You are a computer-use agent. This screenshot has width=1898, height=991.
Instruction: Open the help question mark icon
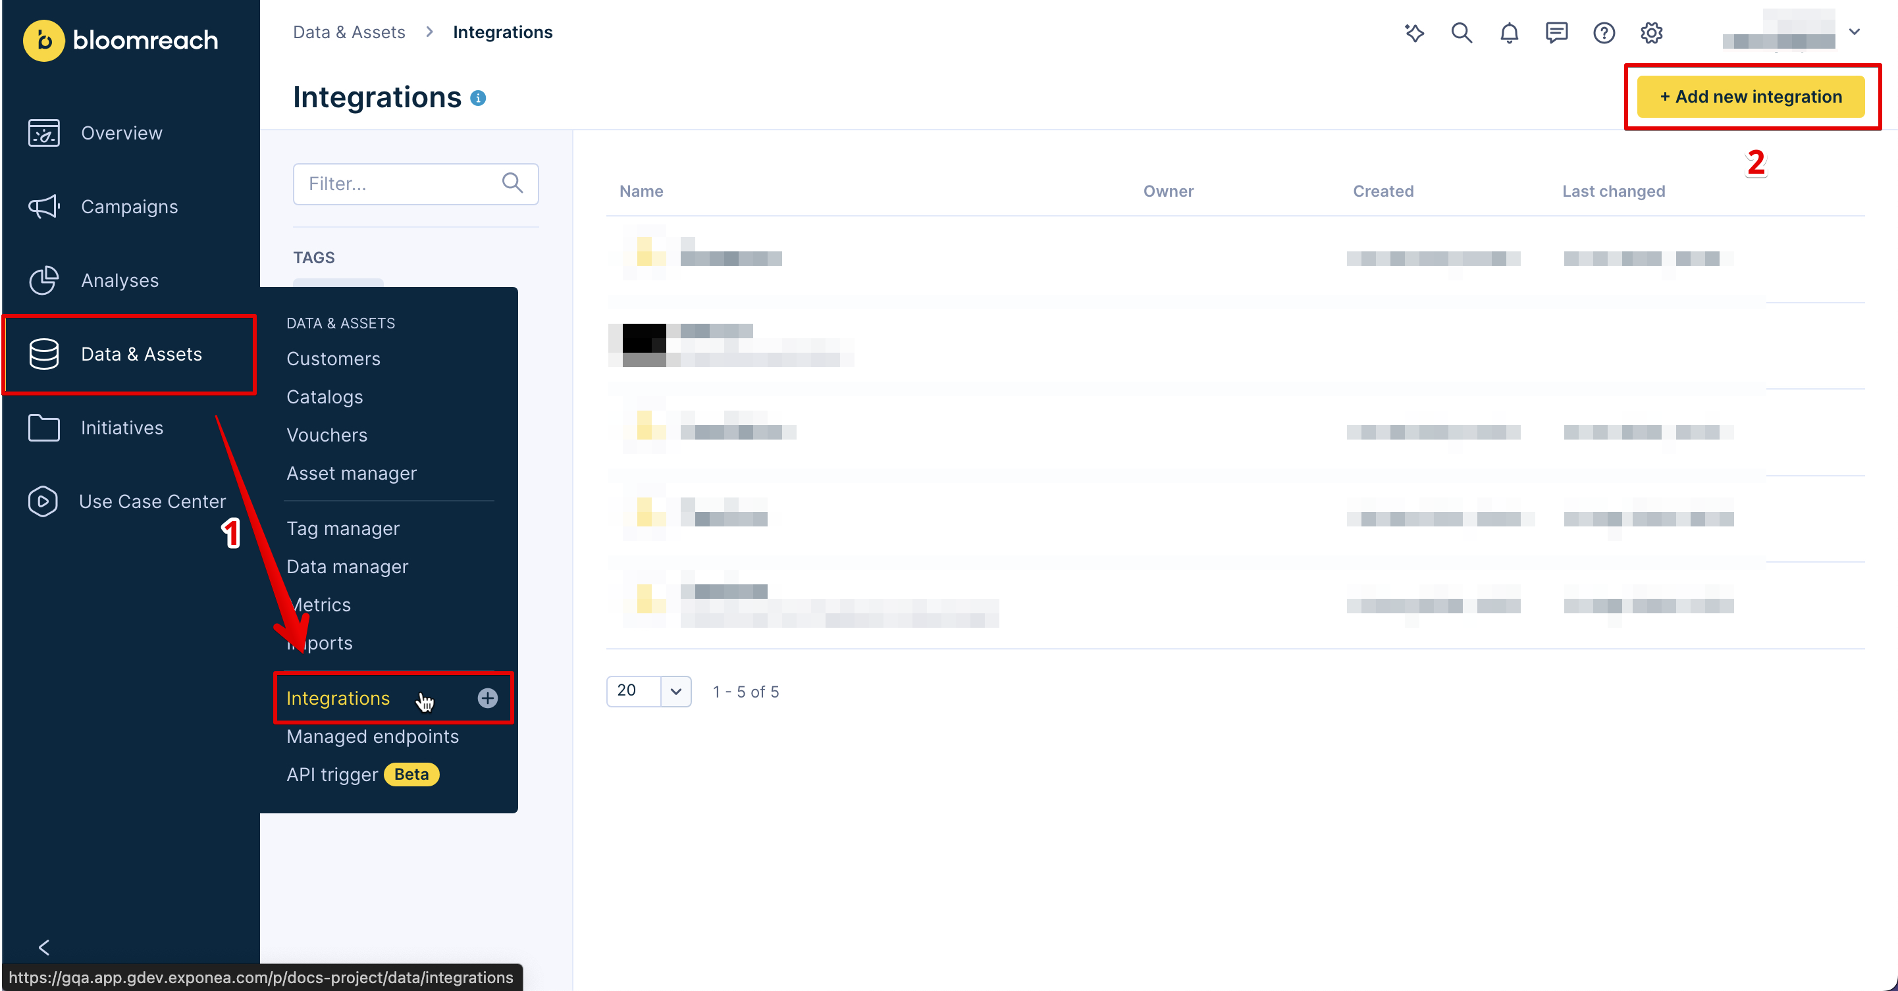click(x=1604, y=33)
